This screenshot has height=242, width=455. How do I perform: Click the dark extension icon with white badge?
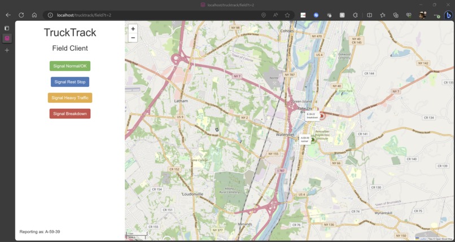(329, 15)
